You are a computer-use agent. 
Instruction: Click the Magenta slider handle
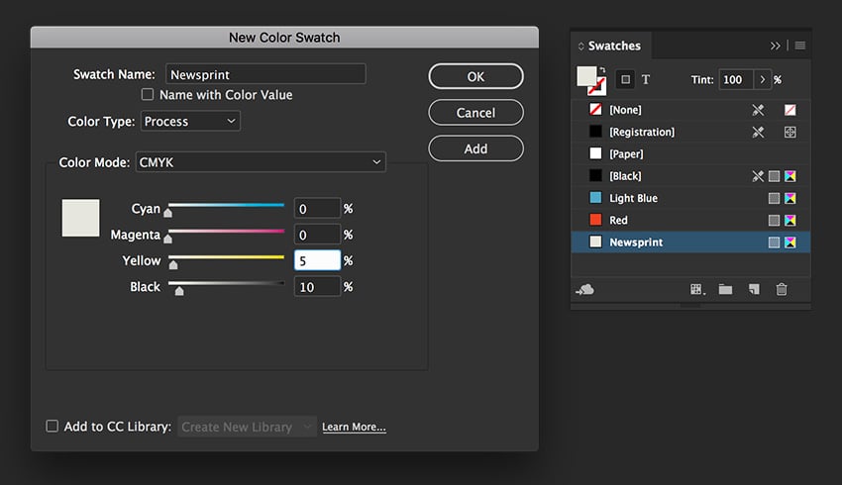coord(167,239)
